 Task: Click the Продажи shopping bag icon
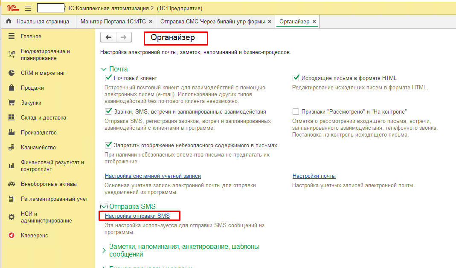click(x=12, y=88)
